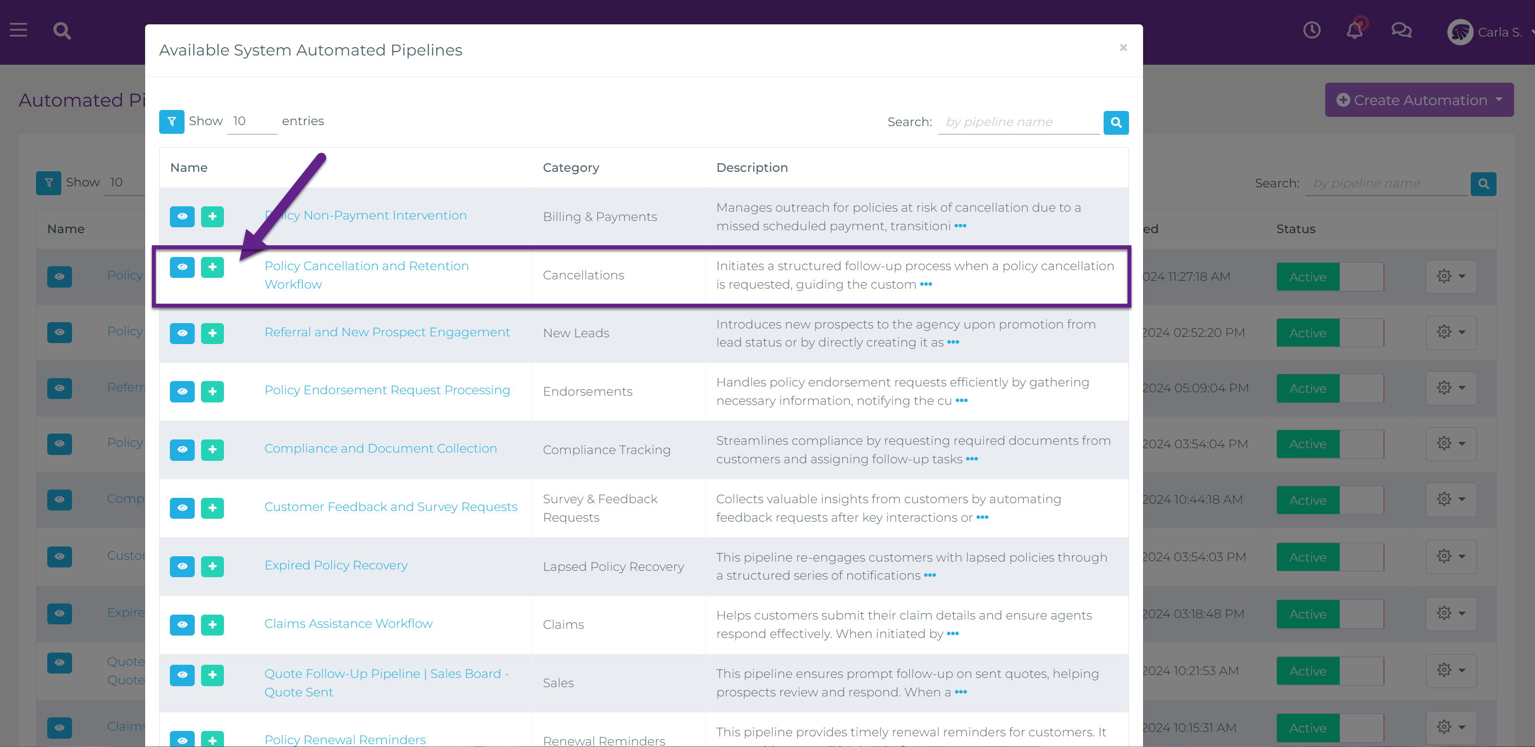This screenshot has height=747, width=1535.
Task: Close Available System Automated Pipelines modal
Action: [x=1123, y=48]
